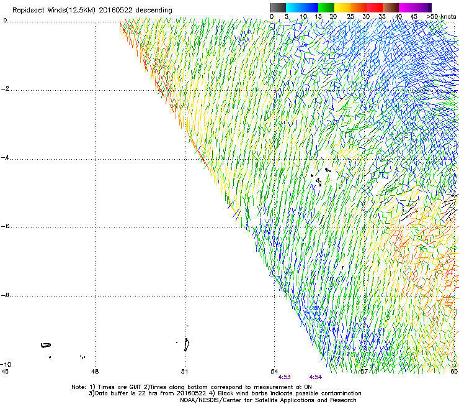Click the longitude axis label '54'
The image size is (459, 404).
point(274,372)
